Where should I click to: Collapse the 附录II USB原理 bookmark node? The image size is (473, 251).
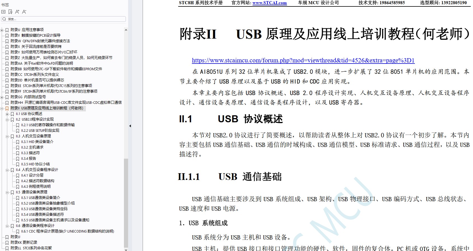2,108
